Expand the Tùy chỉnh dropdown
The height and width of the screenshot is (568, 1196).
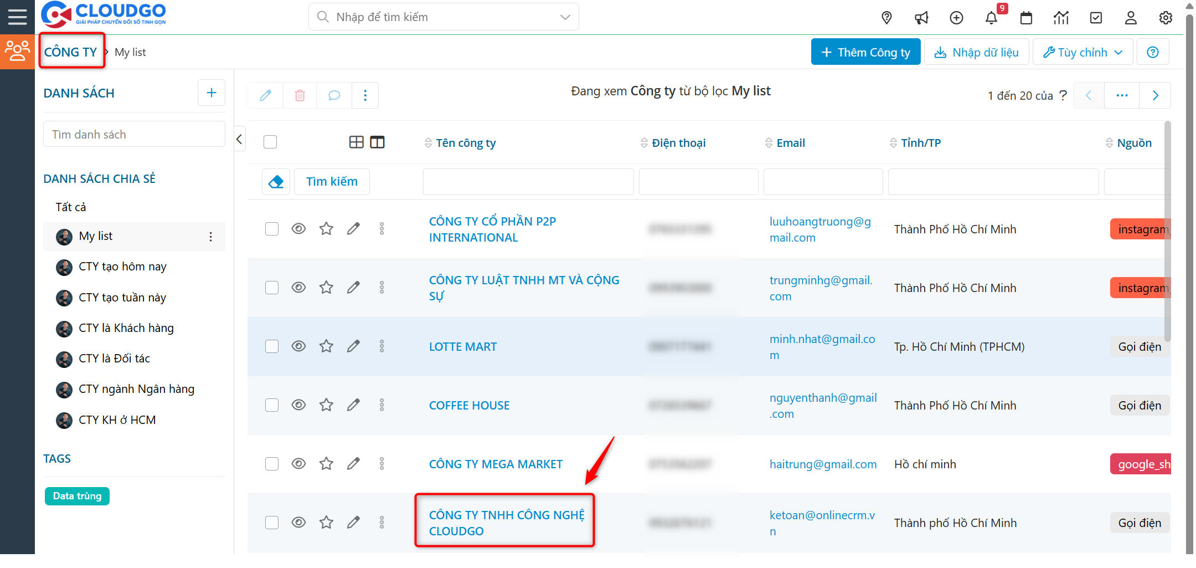1082,52
